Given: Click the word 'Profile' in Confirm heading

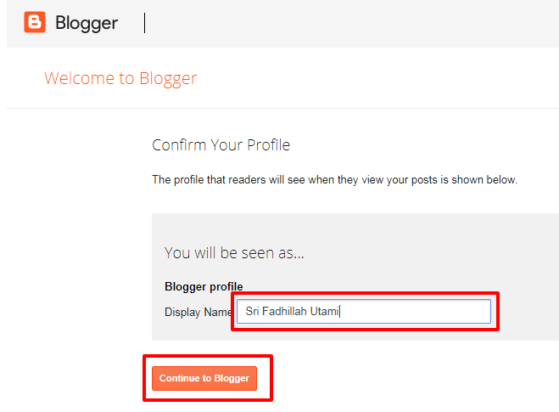Looking at the screenshot, I should coord(268,145).
